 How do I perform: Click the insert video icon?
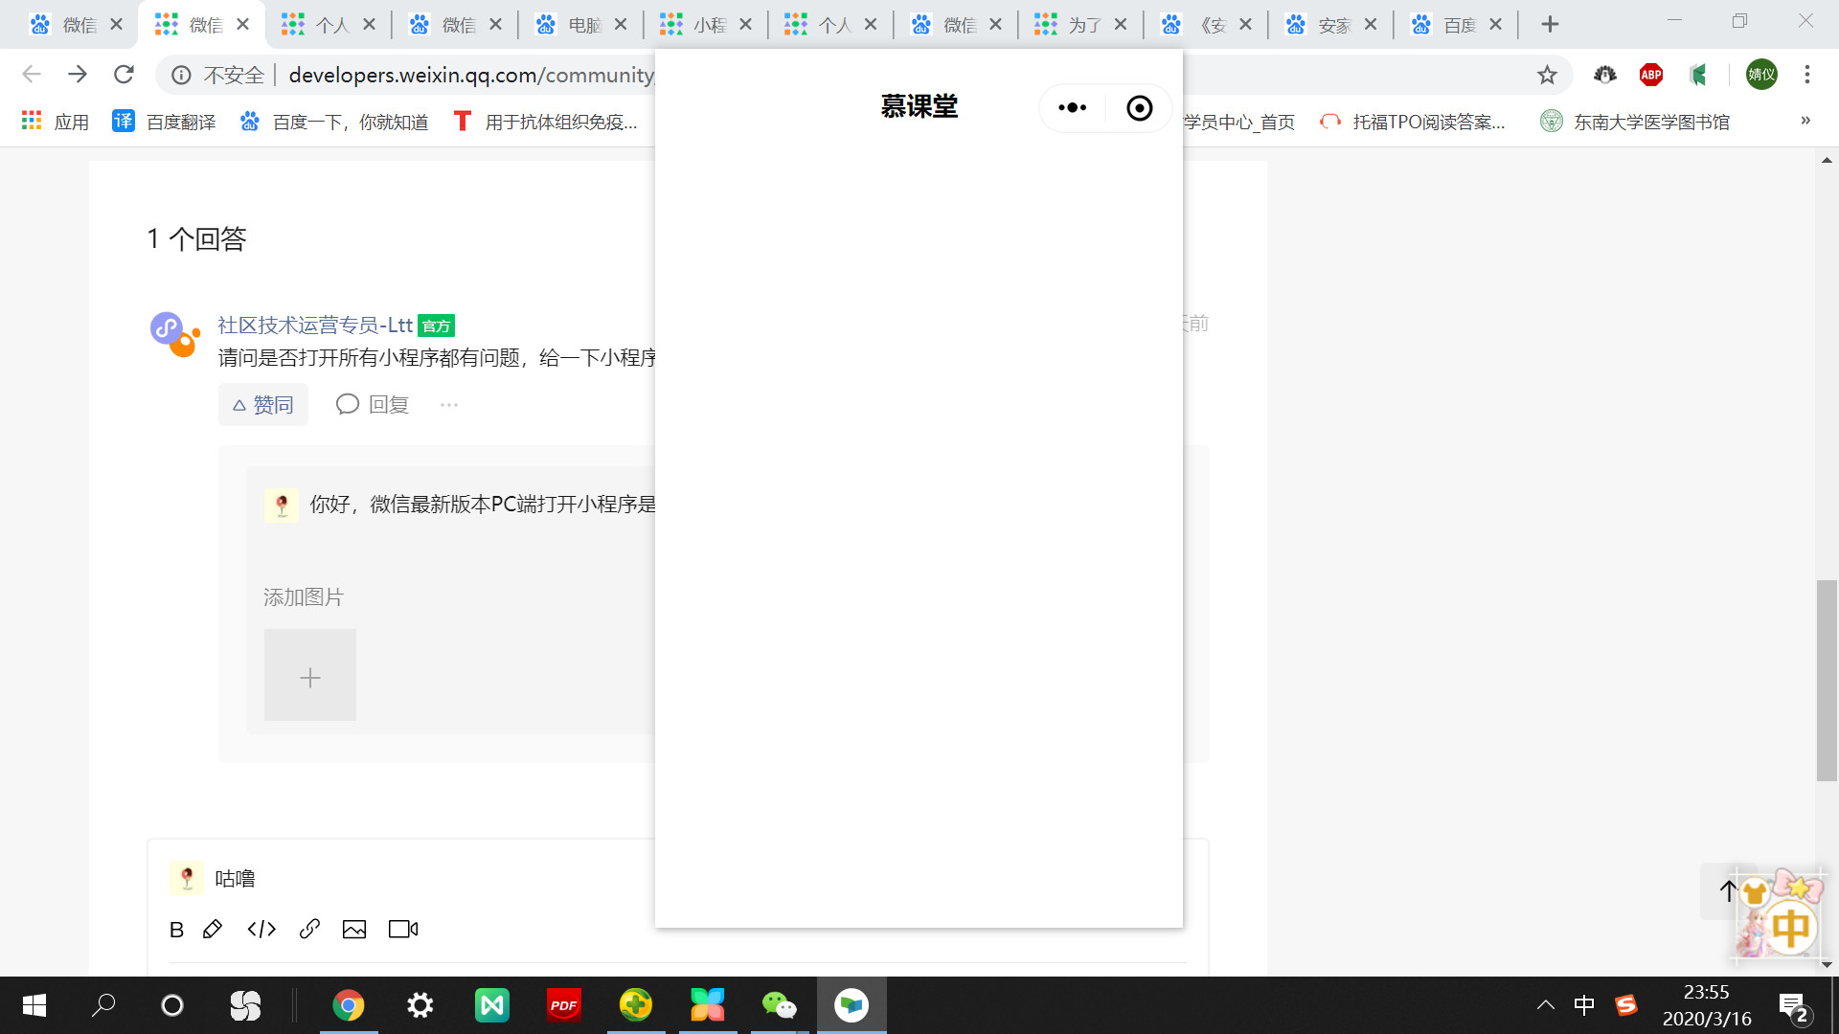pyautogui.click(x=403, y=930)
